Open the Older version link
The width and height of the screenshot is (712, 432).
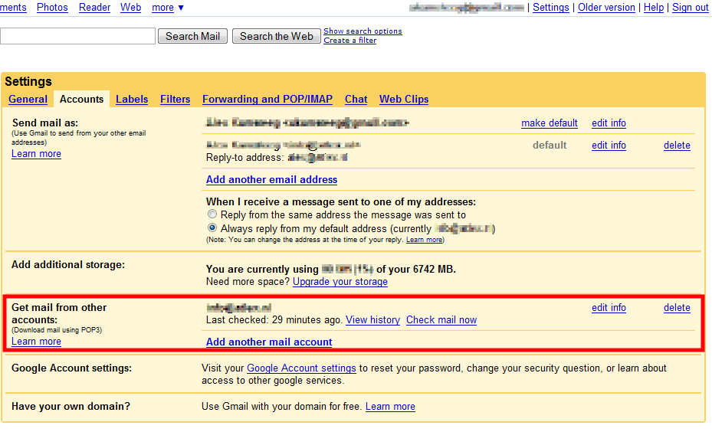pos(606,7)
